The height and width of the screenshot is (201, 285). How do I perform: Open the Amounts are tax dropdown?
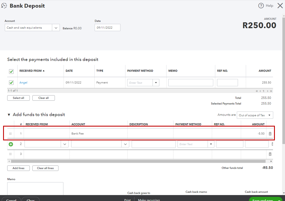255,115
